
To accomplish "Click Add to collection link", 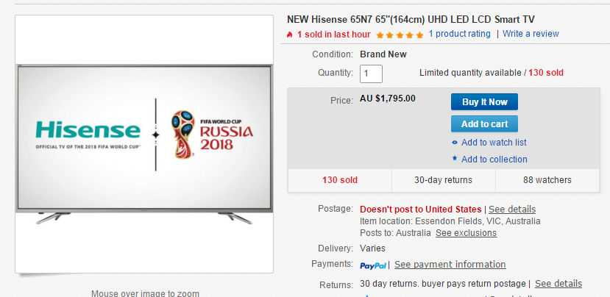I will coord(494,160).
